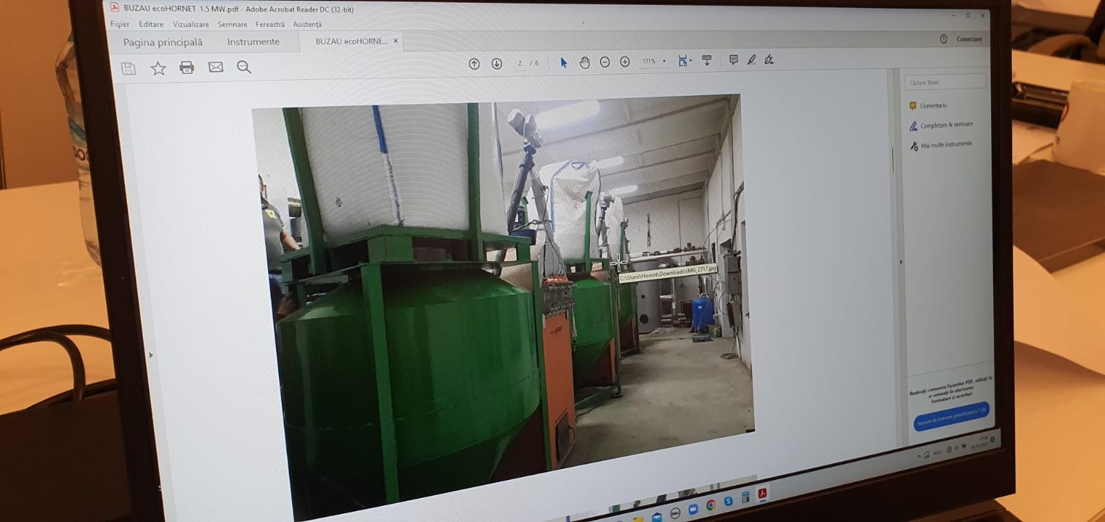Click the Print icon

tap(186, 68)
